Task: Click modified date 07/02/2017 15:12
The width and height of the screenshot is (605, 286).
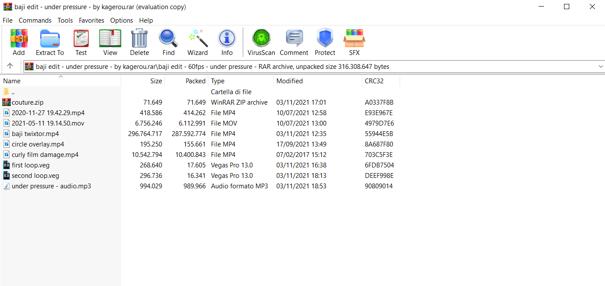Action: point(301,155)
